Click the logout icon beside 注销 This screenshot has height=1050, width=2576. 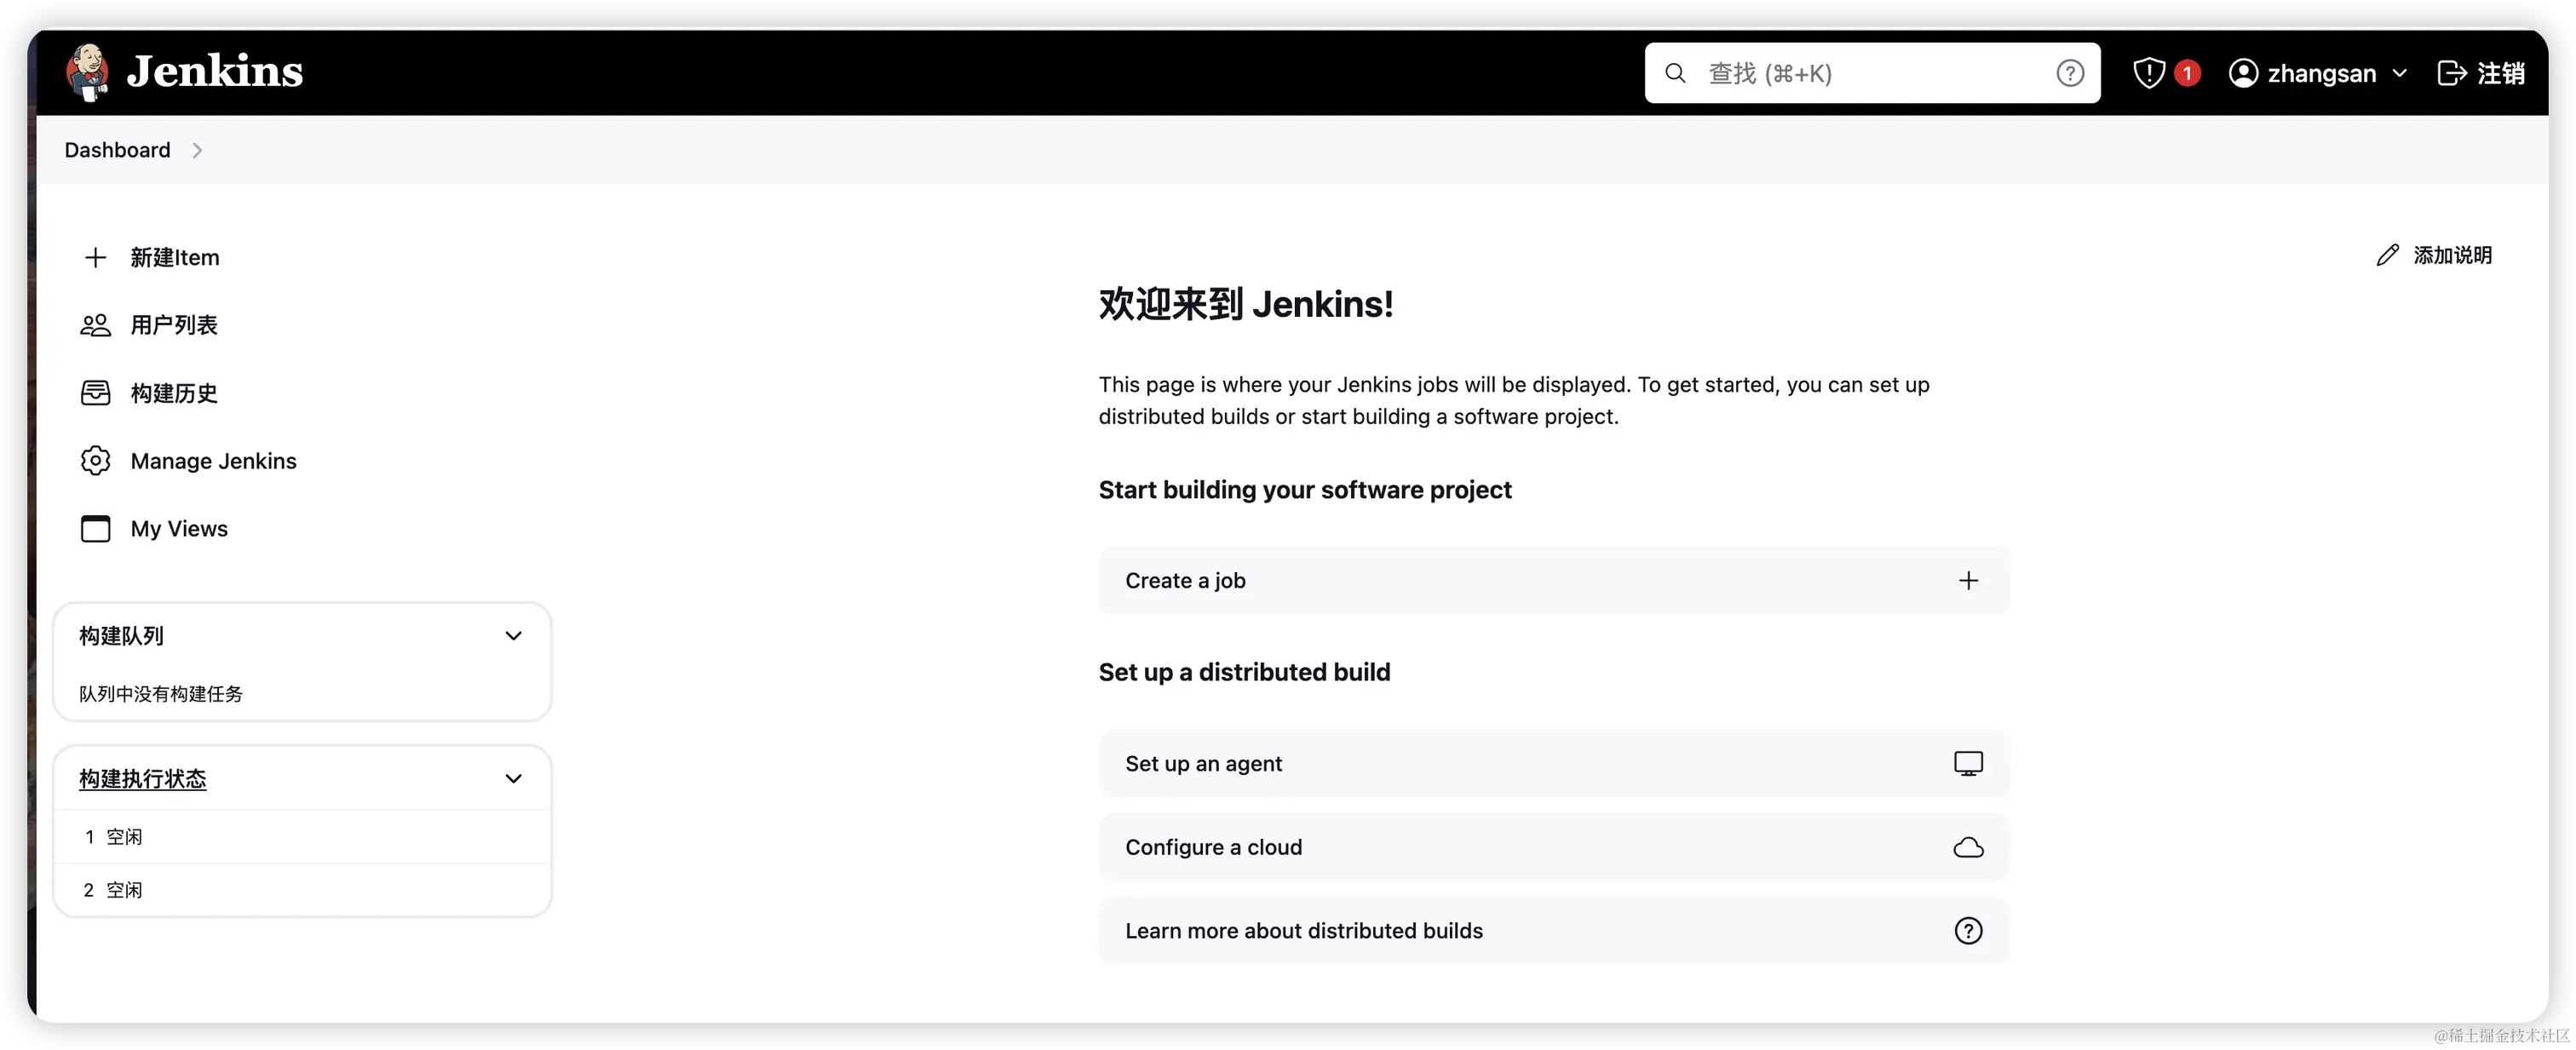(x=2451, y=73)
